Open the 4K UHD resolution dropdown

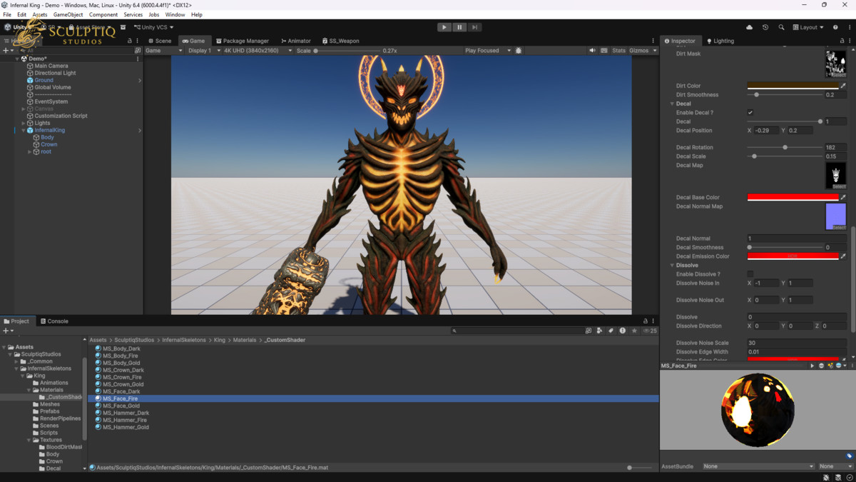click(x=258, y=51)
